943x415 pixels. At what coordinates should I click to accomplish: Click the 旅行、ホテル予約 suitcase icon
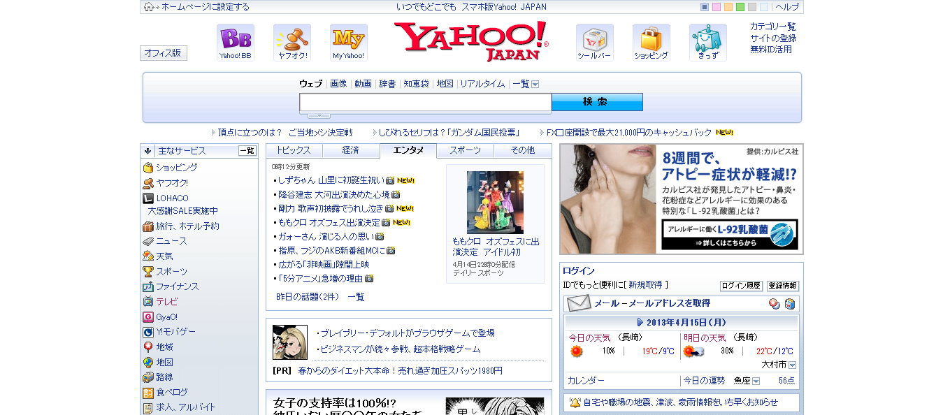[148, 226]
